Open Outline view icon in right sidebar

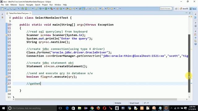tap(196, 18)
